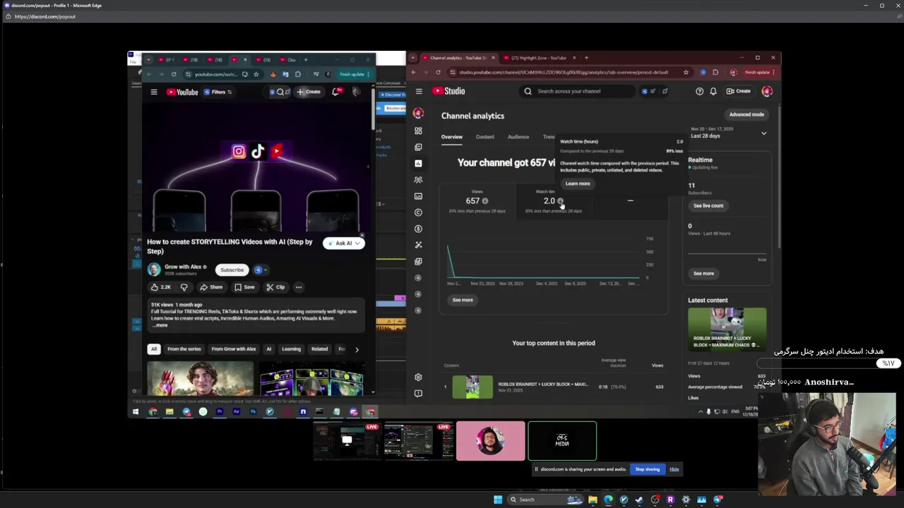The width and height of the screenshot is (904, 508).
Task: Select the pink avatar participant tile
Action: click(491, 441)
